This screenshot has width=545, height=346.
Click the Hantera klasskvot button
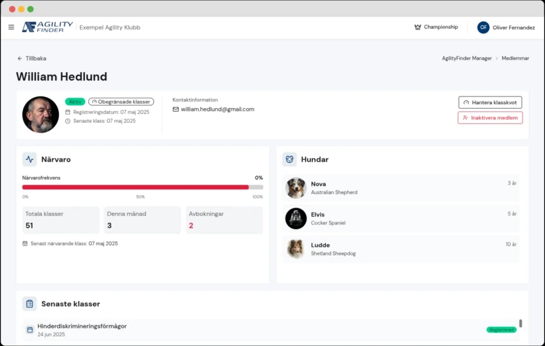(490, 103)
